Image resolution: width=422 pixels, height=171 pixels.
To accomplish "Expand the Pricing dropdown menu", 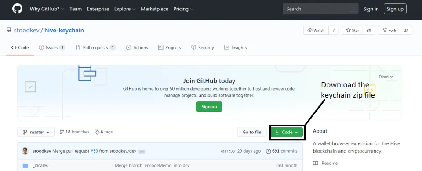I will pos(183,9).
